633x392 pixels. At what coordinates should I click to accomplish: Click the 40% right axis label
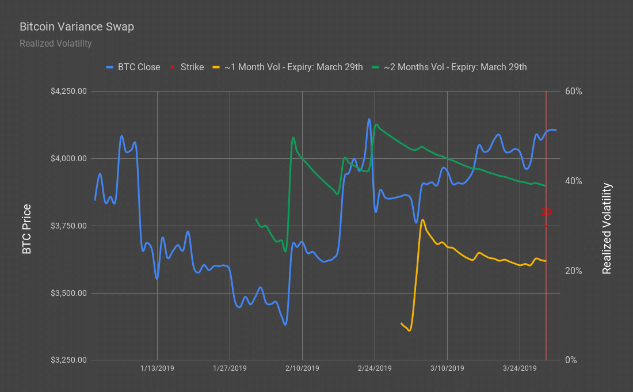point(573,181)
